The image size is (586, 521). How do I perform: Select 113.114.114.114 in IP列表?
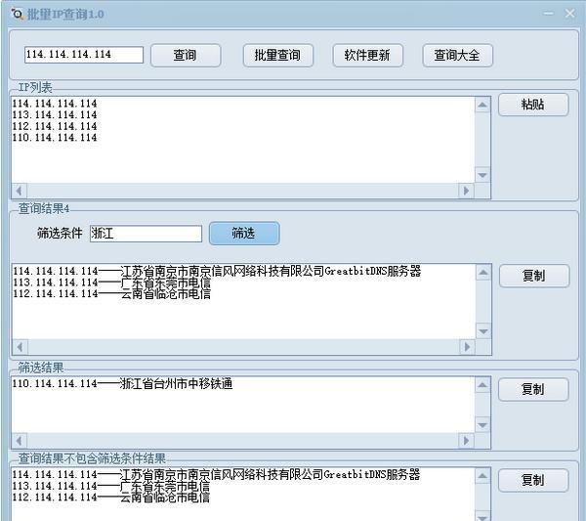[55, 114]
